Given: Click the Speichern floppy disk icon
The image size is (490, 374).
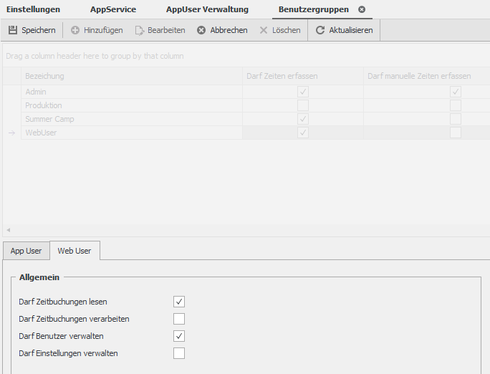Looking at the screenshot, I should [13, 30].
